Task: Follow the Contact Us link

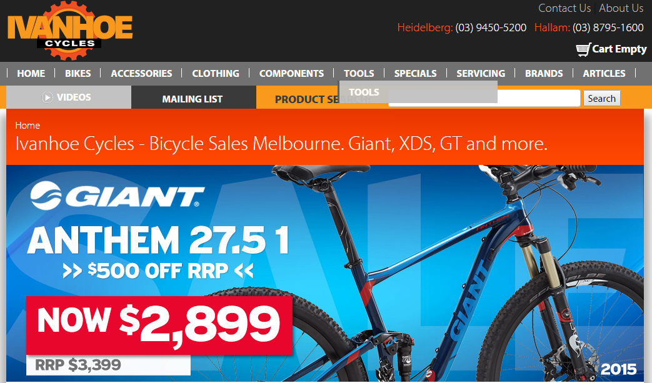Action: click(564, 8)
